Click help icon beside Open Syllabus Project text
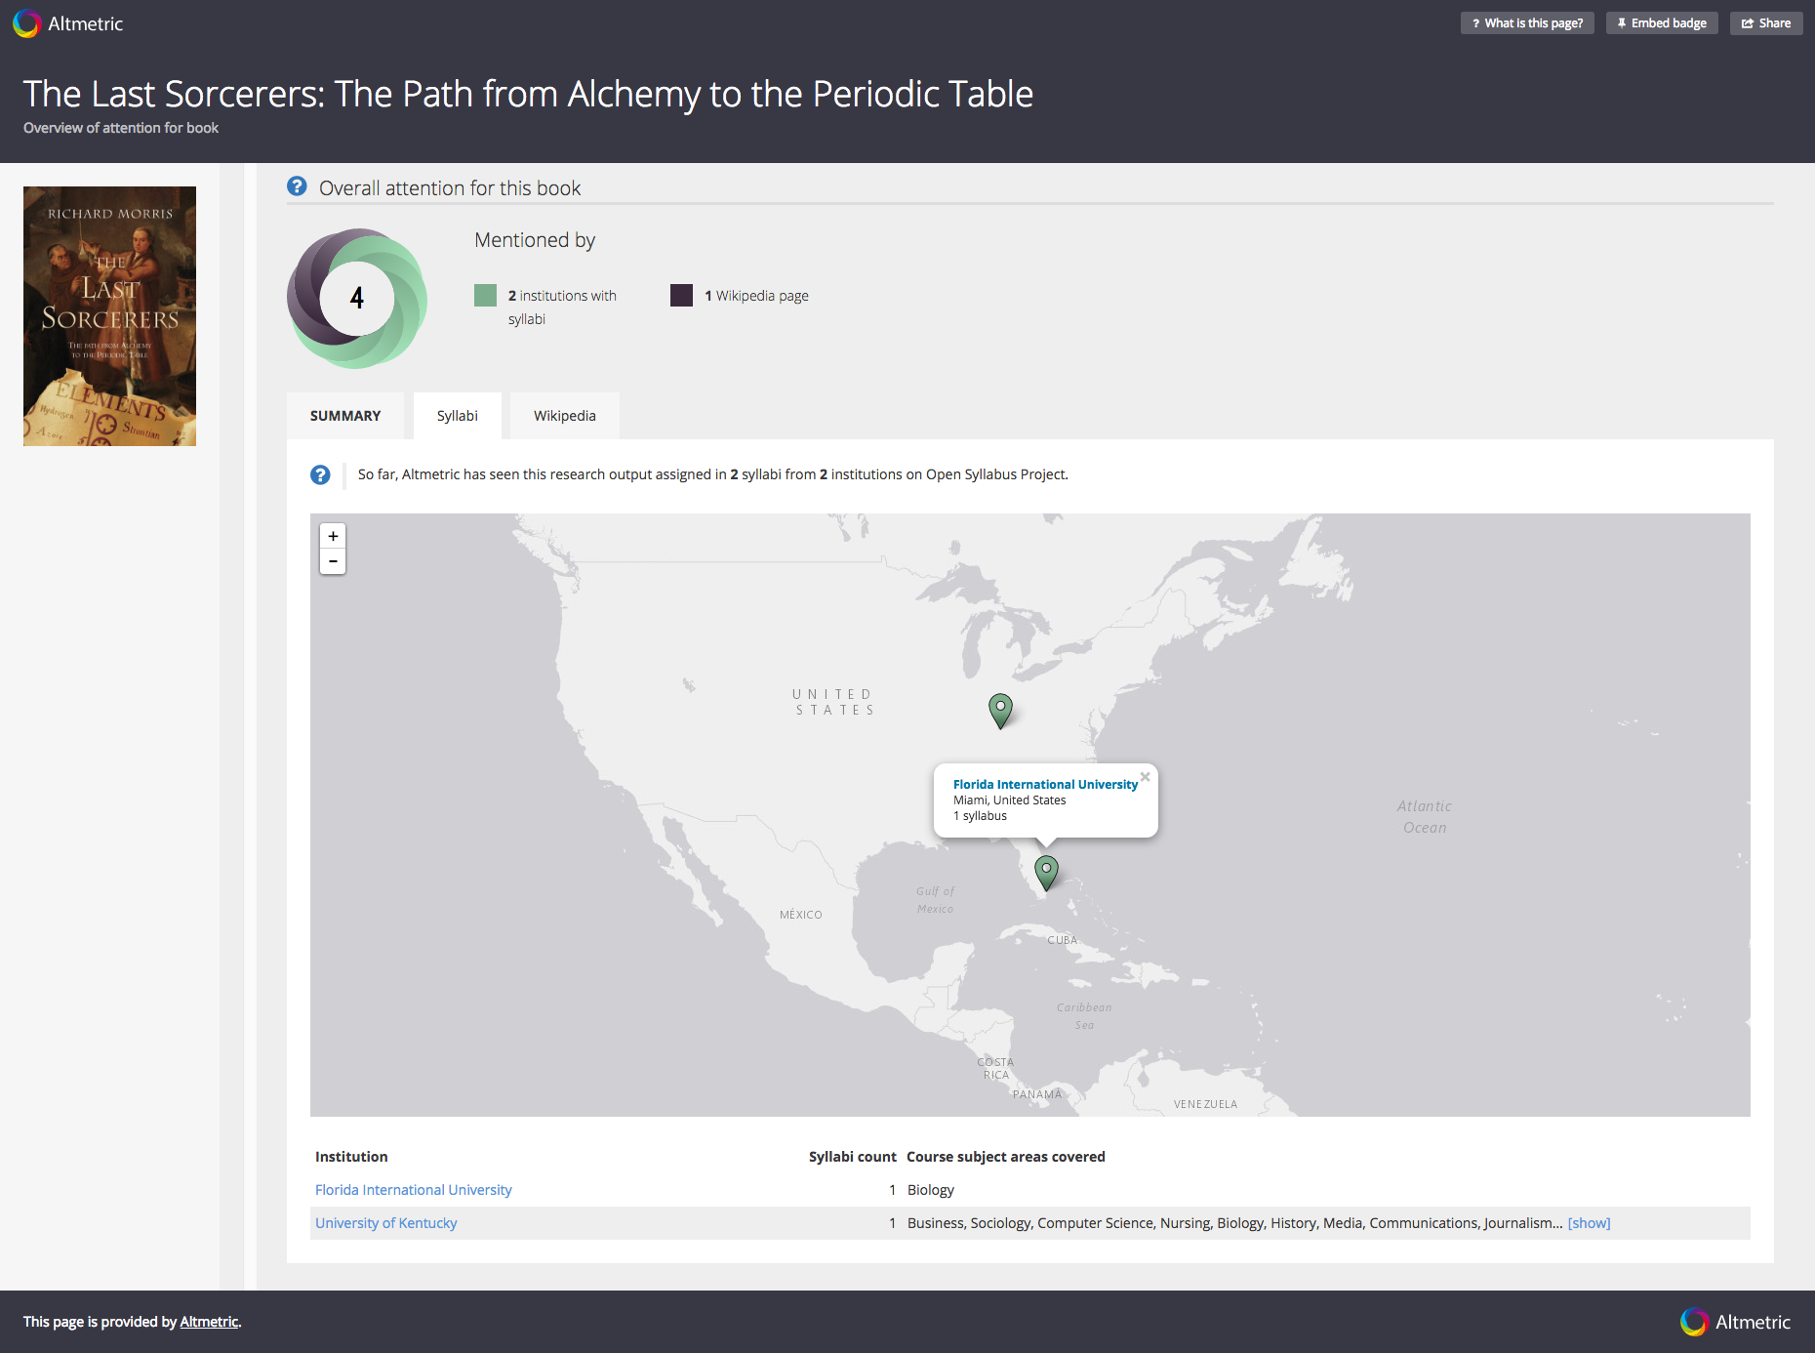Screen dimensions: 1815x1353 tap(320, 474)
